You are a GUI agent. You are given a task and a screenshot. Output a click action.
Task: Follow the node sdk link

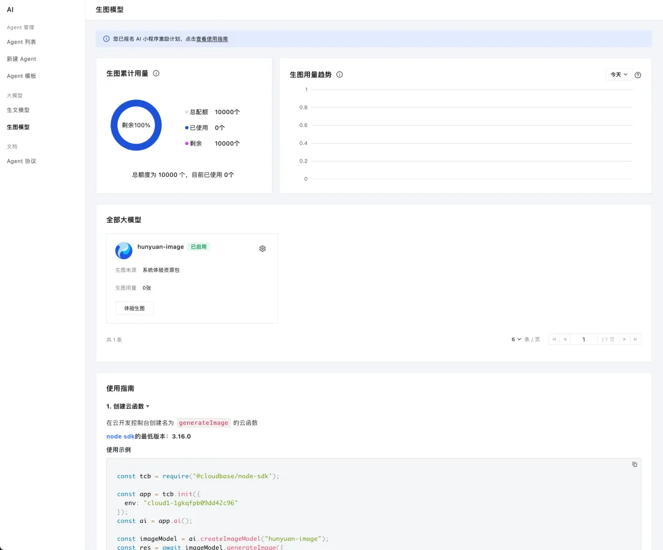pyautogui.click(x=120, y=436)
